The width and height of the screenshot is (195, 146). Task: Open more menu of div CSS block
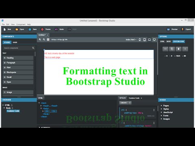click(154, 110)
